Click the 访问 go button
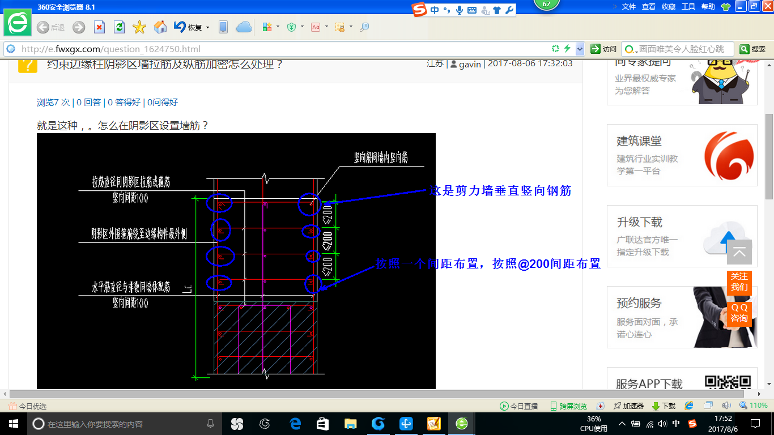Image resolution: width=774 pixels, height=435 pixels. 603,49
